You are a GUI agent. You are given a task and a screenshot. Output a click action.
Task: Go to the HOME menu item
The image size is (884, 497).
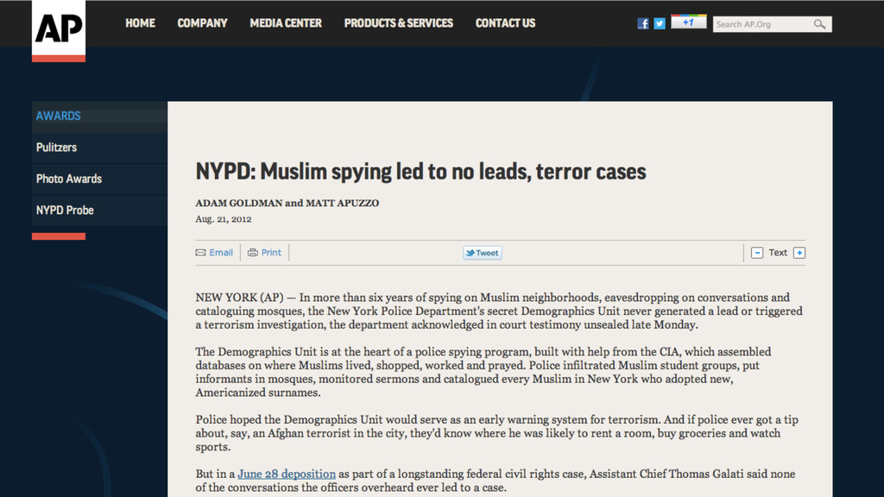click(140, 23)
